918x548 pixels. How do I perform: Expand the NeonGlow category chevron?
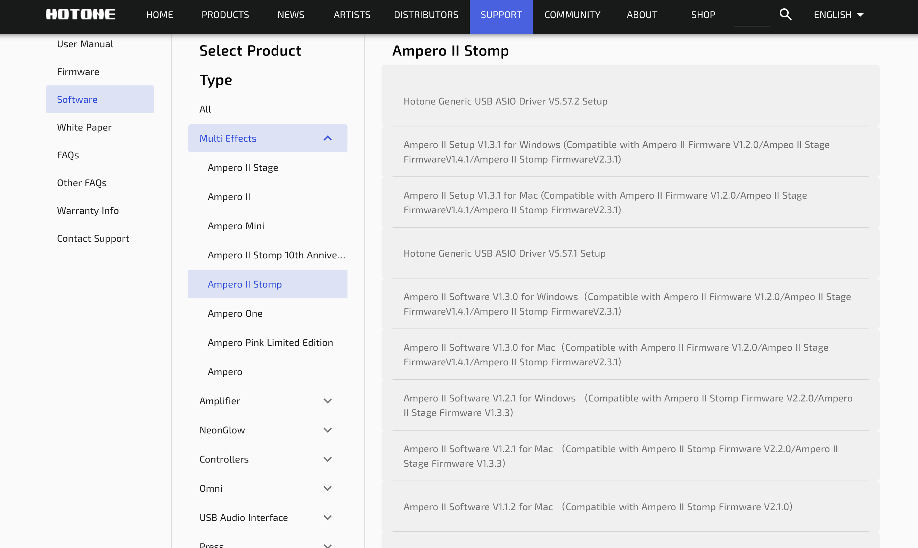click(x=327, y=430)
